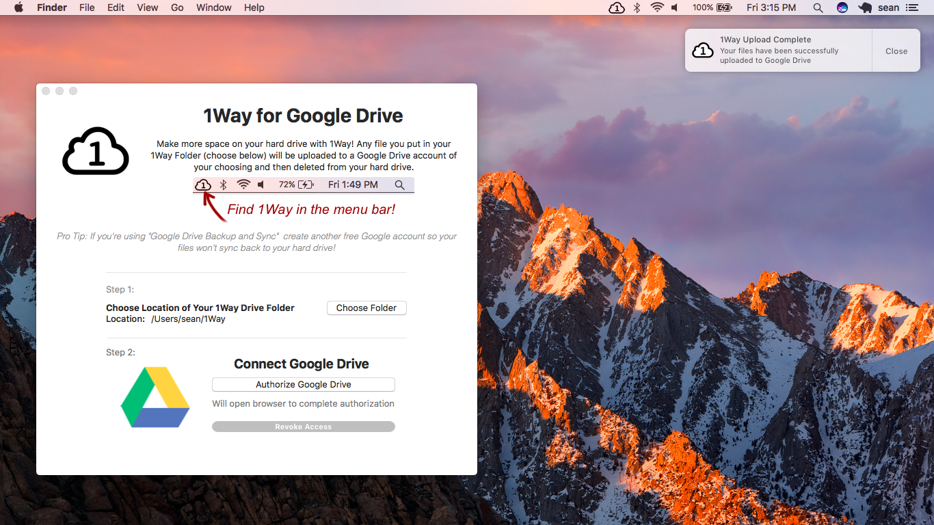Screen dimensions: 934x525
Task: Close the 1Way Upload Complete notification
Action: (896, 50)
